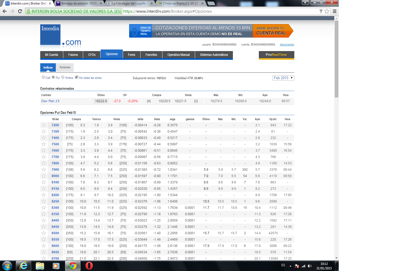Open the Chrome menu icon
Screen dimensions: 397x271
click(335, 11)
